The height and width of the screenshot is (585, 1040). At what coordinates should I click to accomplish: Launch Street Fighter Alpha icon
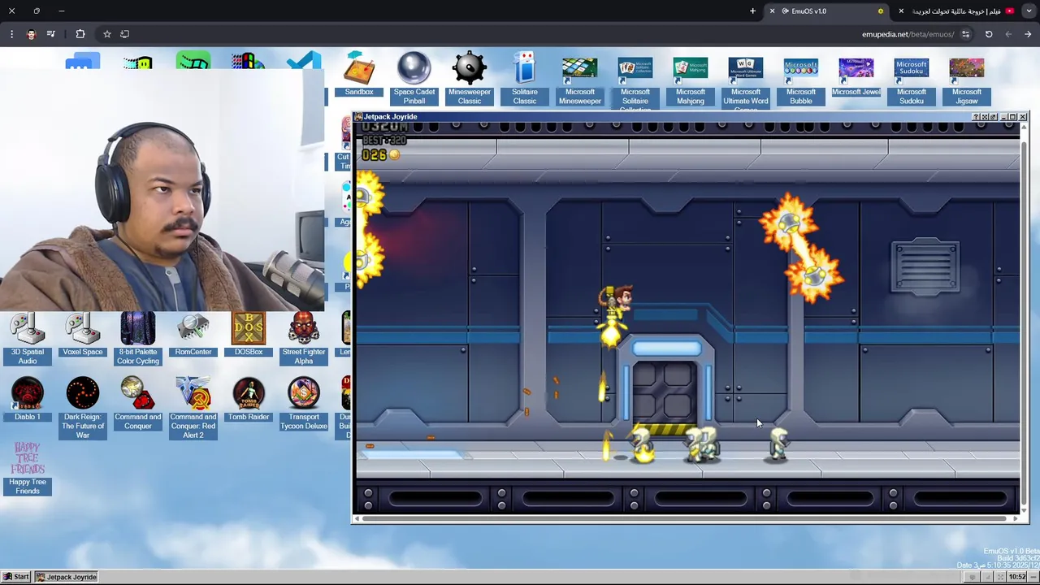coord(304,339)
